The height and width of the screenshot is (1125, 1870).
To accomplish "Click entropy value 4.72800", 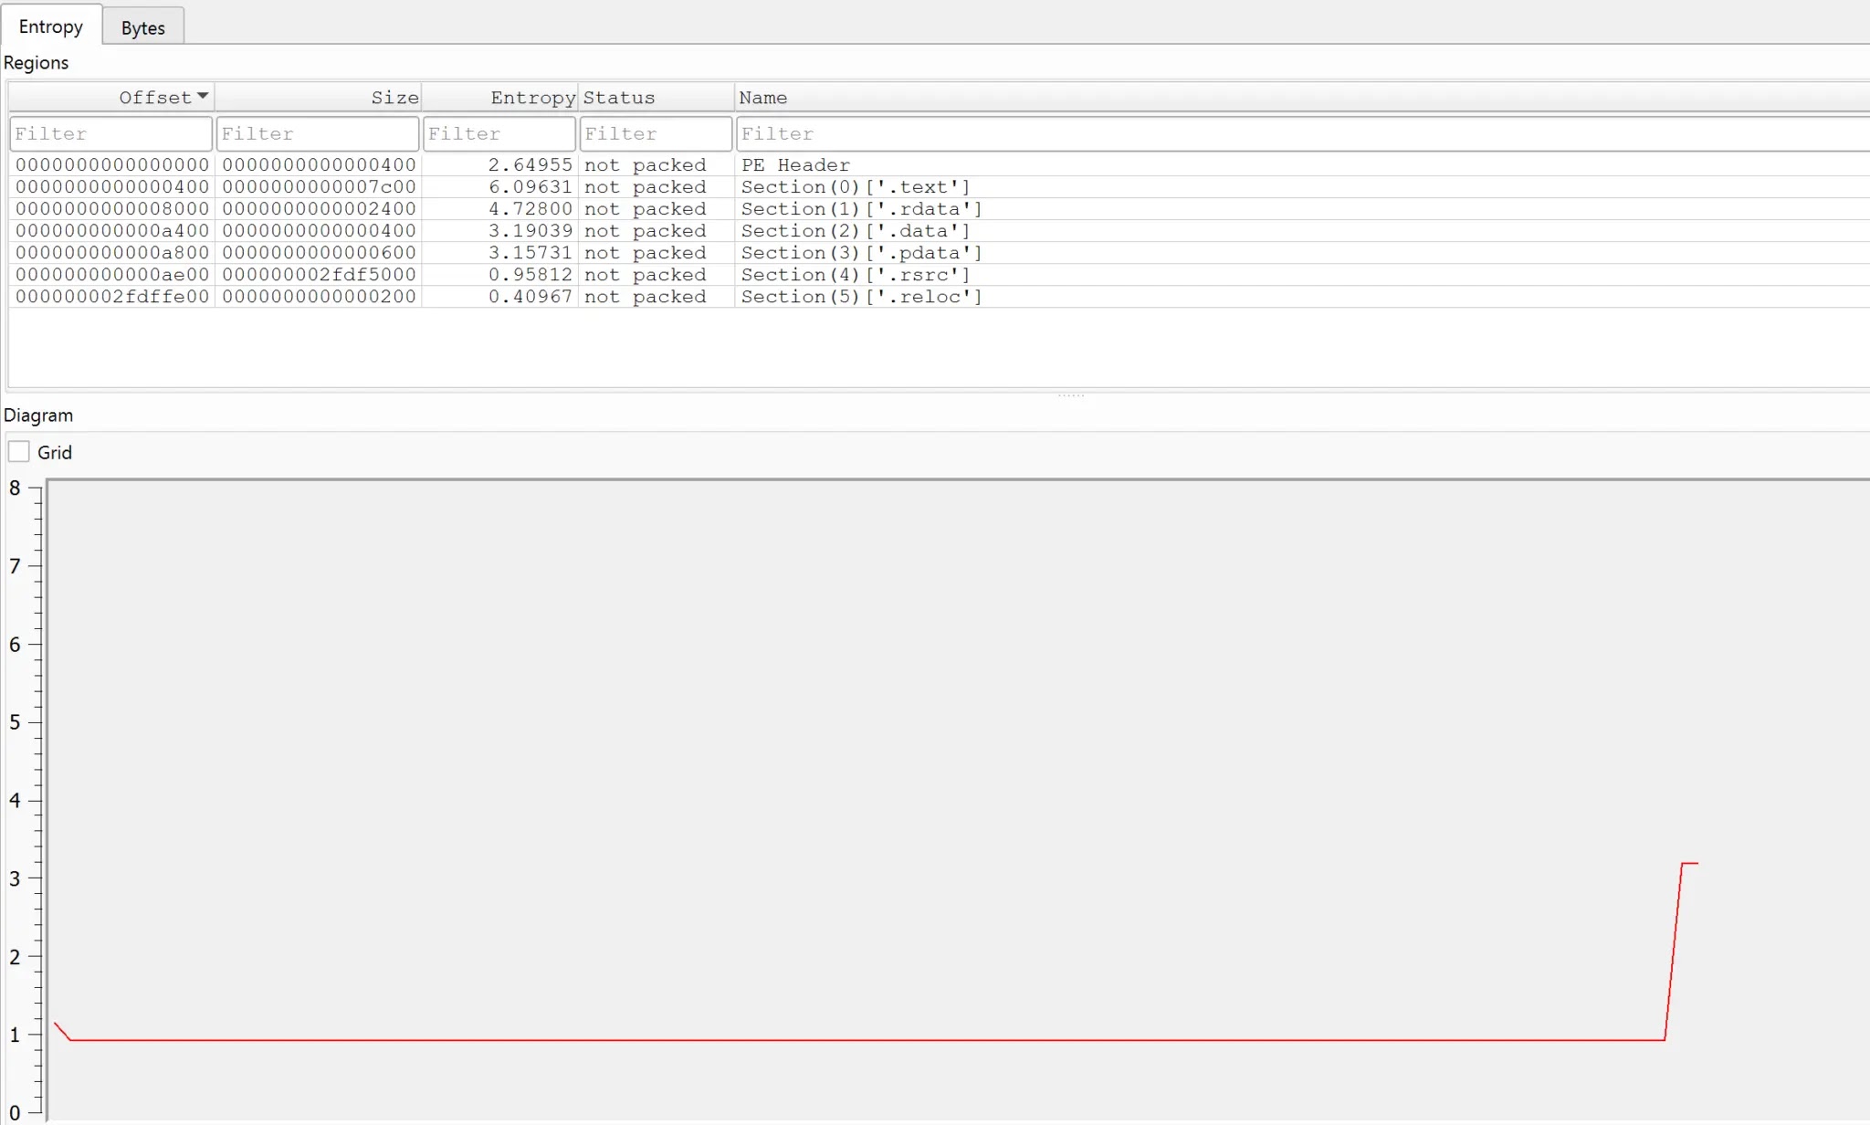I will pyautogui.click(x=530, y=209).
